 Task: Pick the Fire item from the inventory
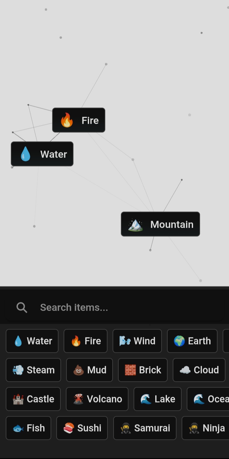coord(86,341)
